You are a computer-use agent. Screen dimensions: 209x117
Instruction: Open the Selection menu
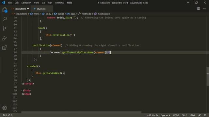(x=26, y=3)
